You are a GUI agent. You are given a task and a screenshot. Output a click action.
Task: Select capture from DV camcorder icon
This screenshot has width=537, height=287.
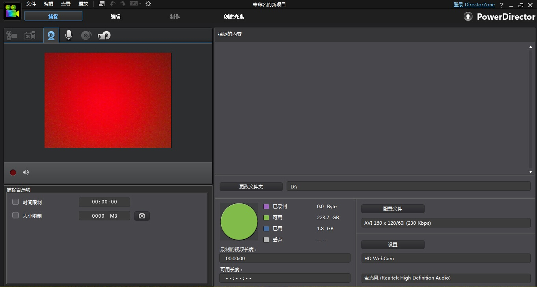(x=12, y=35)
